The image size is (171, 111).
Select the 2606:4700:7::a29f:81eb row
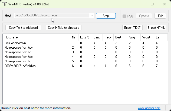85,66
